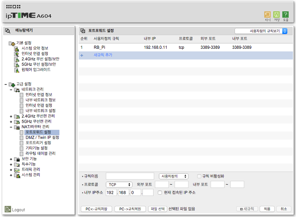The height and width of the screenshot is (217, 296).
Task: Expand the 2.4GHz 무선랜 관리 node
Action: tap(11, 116)
